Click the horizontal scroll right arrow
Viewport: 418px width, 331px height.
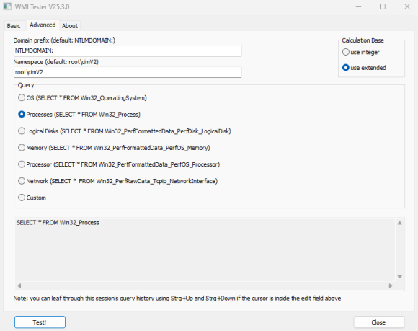(391, 286)
